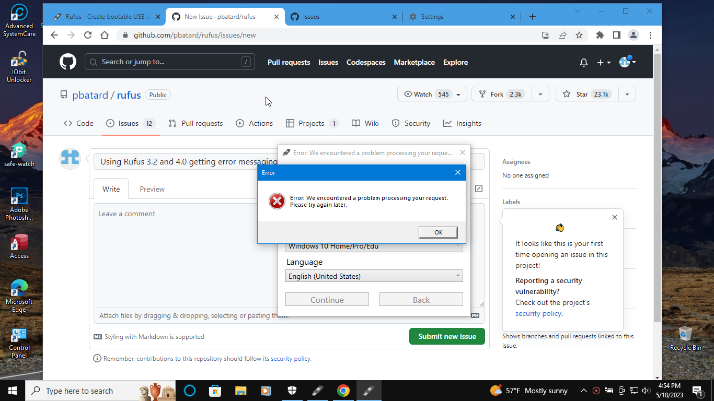Open Marketplace from the GitHub header
Screen dimensions: 714x401
414,62
